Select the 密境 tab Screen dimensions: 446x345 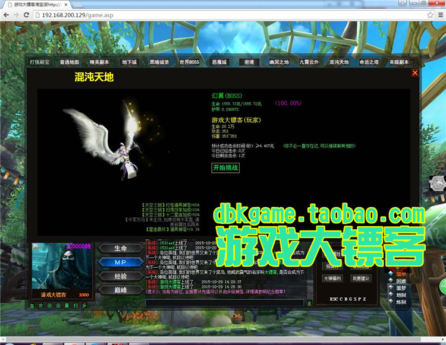tap(249, 62)
